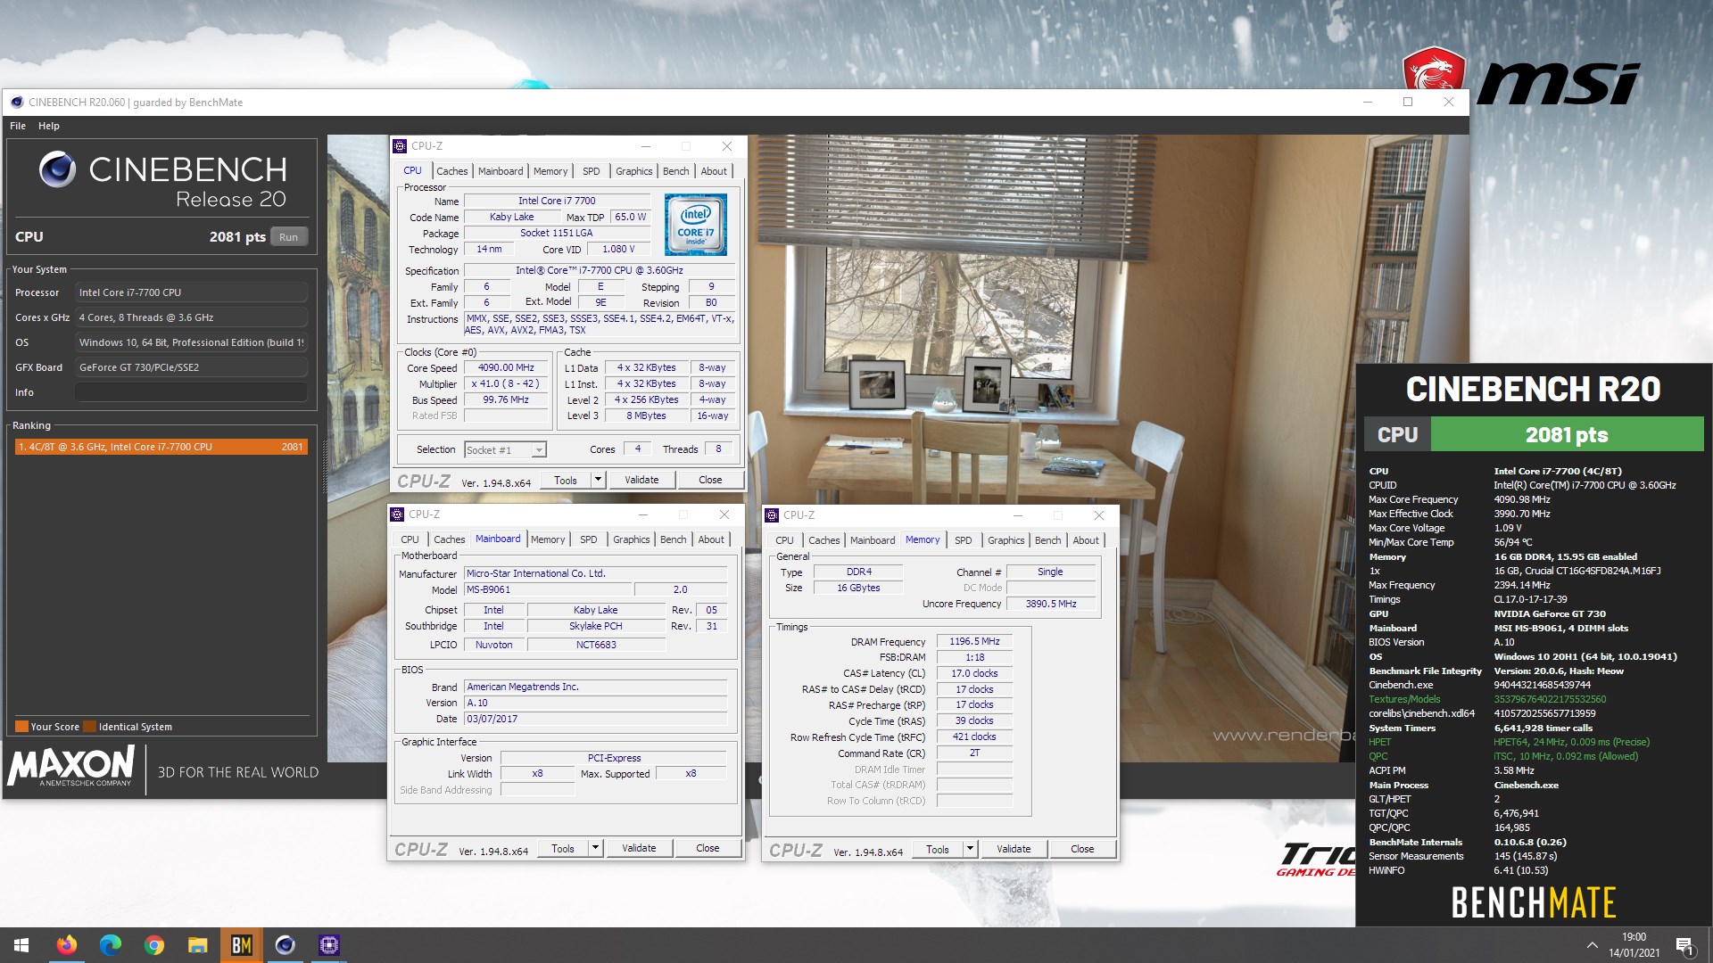
Task: Select the Mainboard tab in top CPU-Z
Action: pyautogui.click(x=501, y=171)
